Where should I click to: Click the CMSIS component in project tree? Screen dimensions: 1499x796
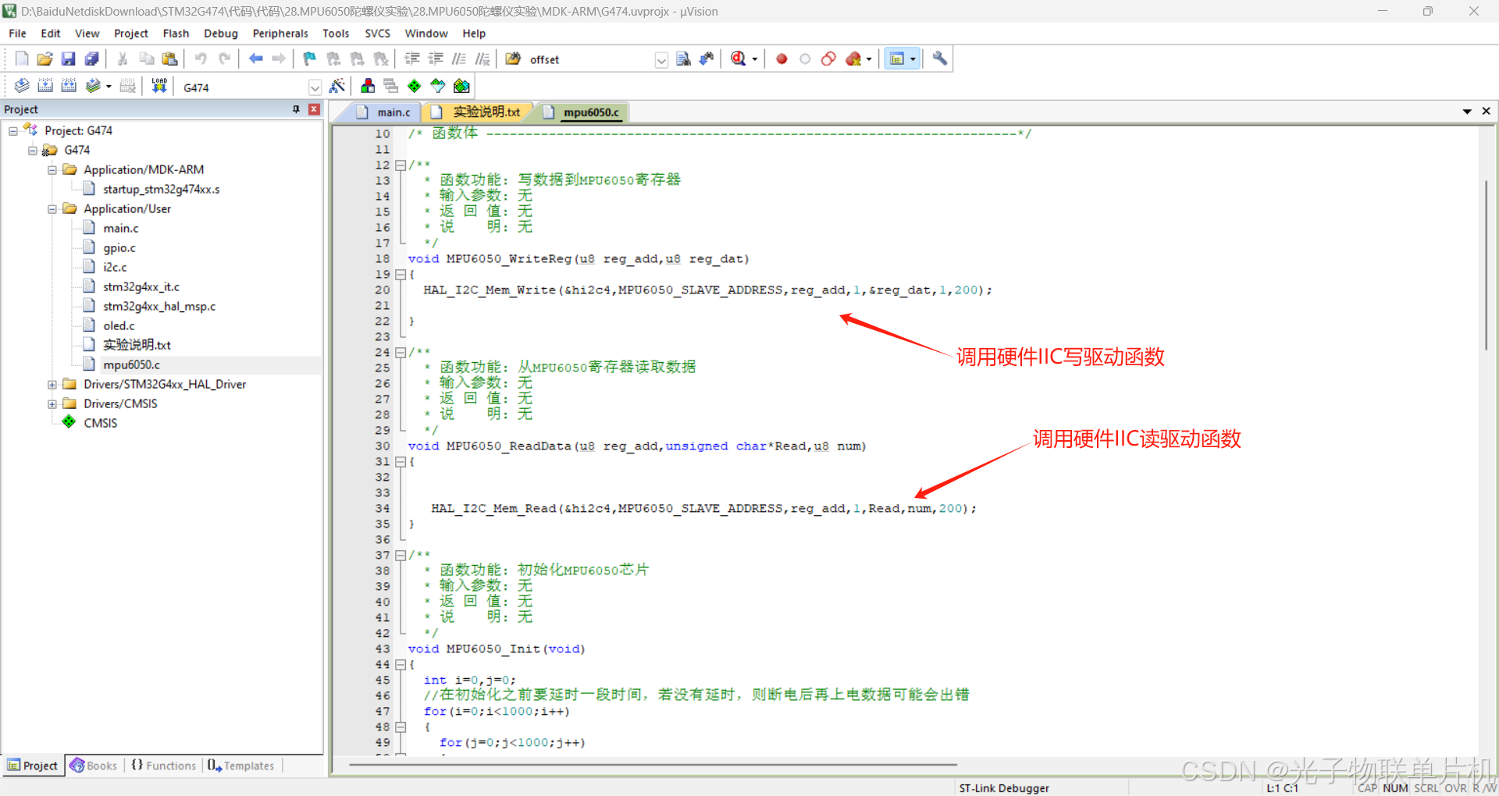[101, 423]
